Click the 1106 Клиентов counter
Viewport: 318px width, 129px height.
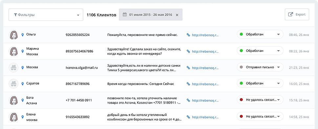coord(101,15)
